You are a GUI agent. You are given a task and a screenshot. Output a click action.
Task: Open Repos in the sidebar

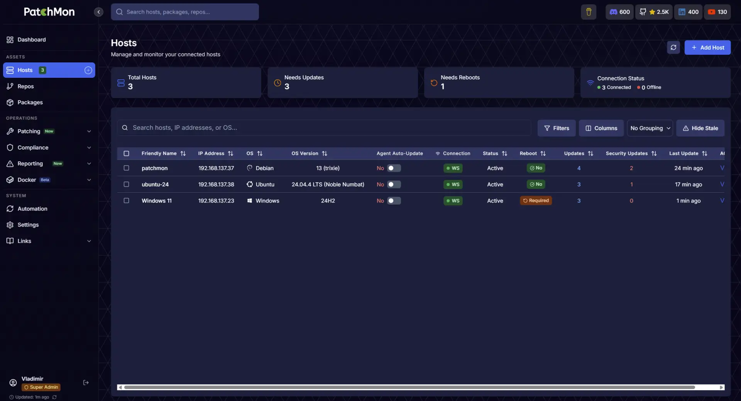(x=49, y=86)
